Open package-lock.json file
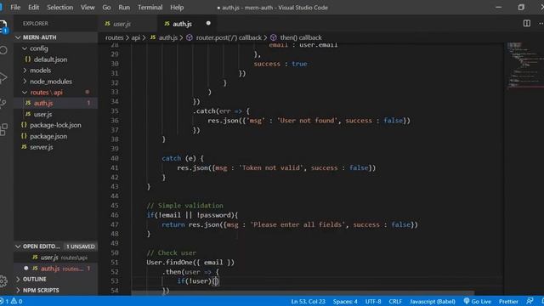 click(55, 125)
